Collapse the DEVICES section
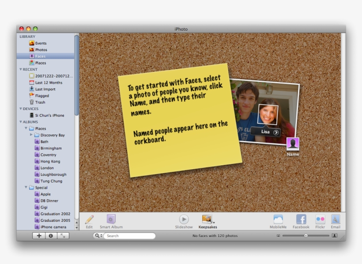362x264 pixels. click(x=21, y=108)
